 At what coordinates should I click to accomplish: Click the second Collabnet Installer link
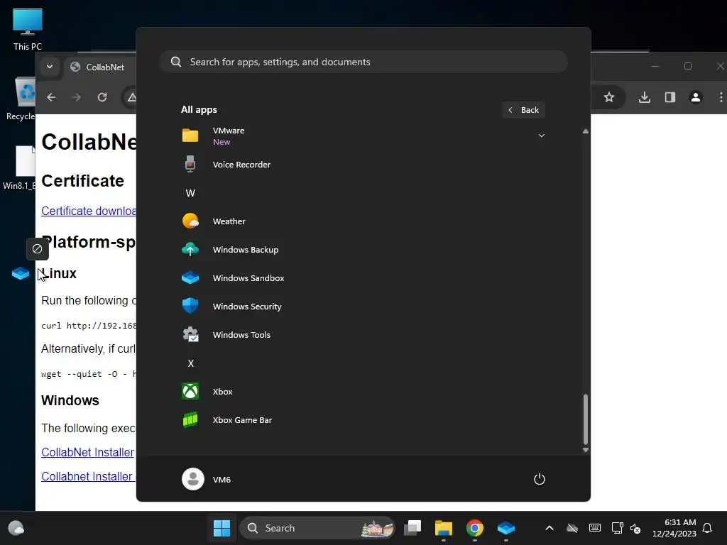coord(87,476)
